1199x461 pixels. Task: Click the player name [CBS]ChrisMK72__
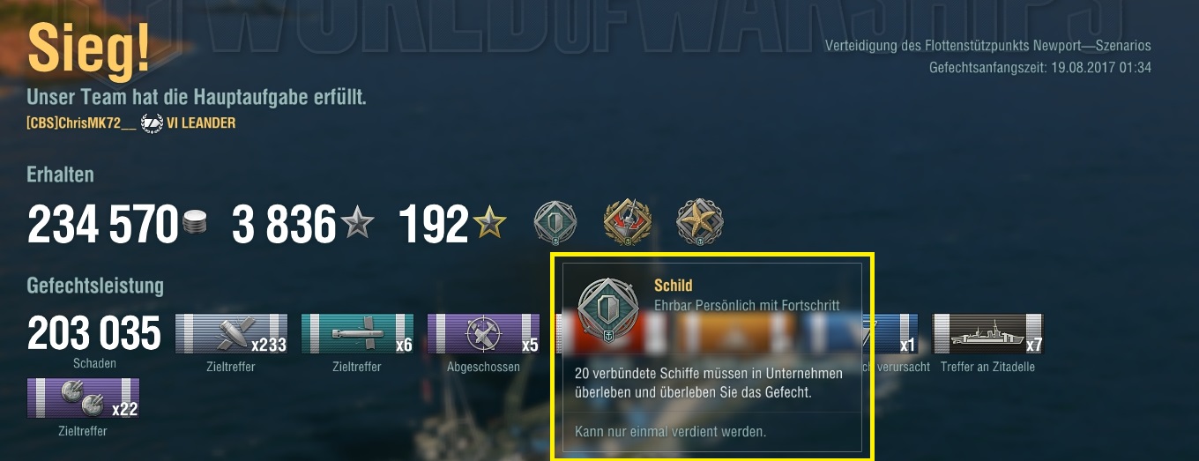tap(82, 123)
